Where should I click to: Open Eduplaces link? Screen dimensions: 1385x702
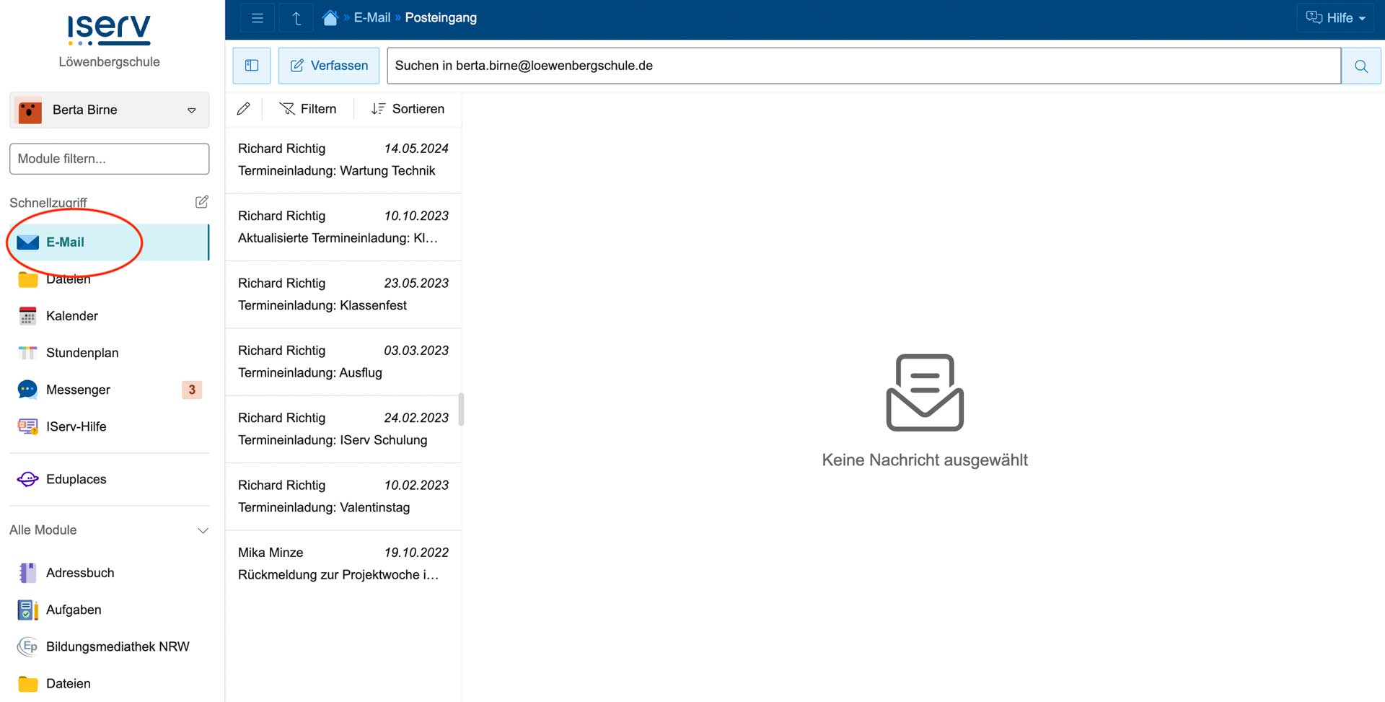point(110,479)
